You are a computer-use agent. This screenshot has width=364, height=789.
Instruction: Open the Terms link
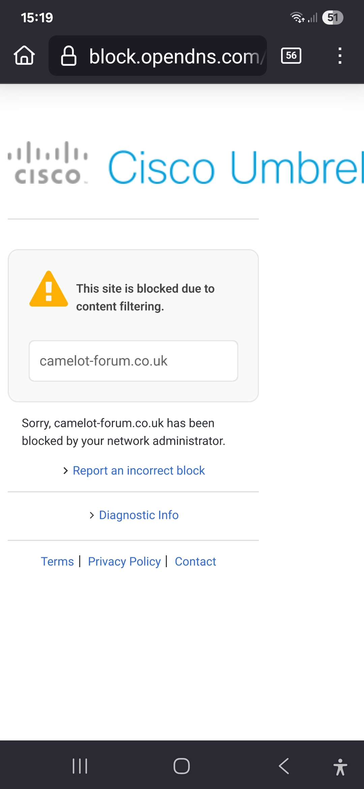[x=57, y=561]
